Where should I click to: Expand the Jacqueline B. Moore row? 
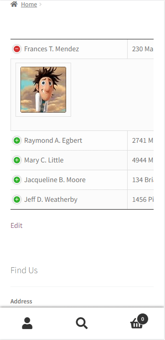[17, 180]
